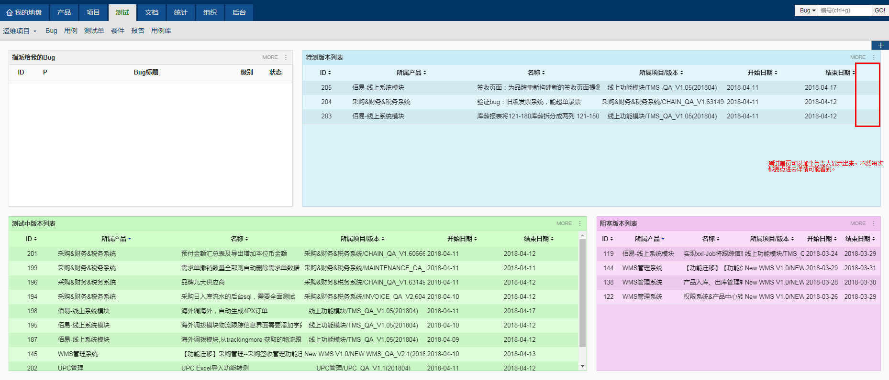889x380 pixels.
Task: Focus the 编号 search input box
Action: tap(844, 11)
